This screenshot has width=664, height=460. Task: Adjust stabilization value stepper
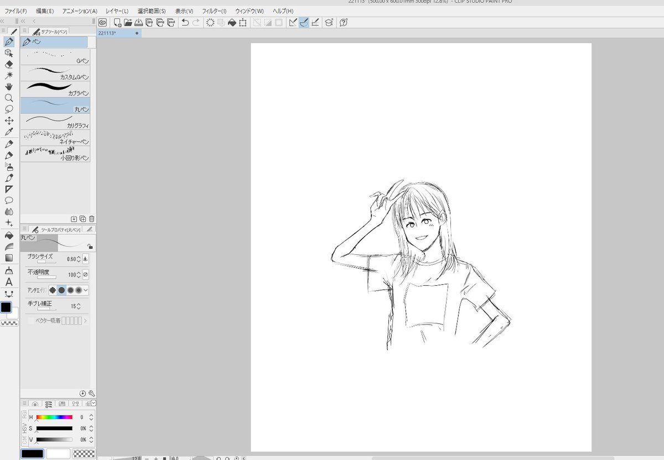78,306
